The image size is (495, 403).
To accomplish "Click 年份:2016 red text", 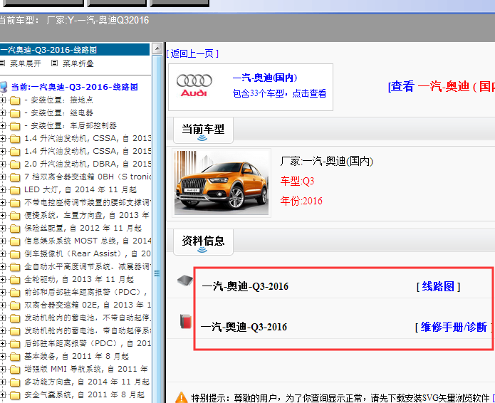I will [x=301, y=201].
